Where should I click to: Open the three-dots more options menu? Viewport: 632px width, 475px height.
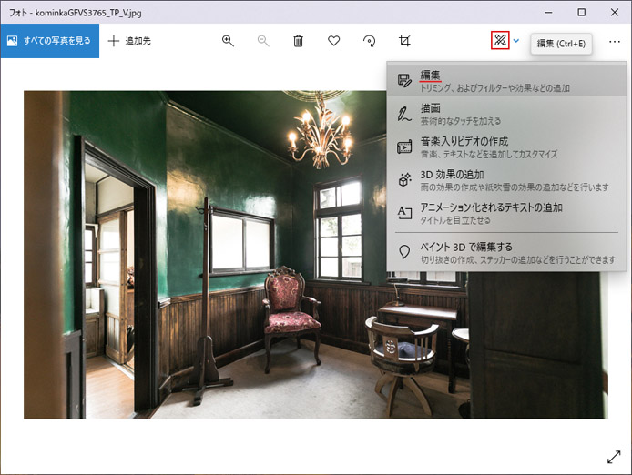click(615, 42)
